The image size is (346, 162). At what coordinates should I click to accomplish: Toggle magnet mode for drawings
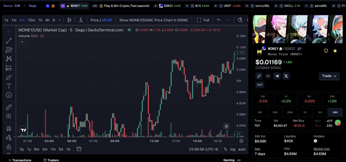pos(9,129)
